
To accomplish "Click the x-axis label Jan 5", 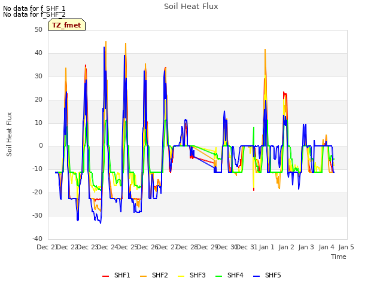I will [x=346, y=247].
